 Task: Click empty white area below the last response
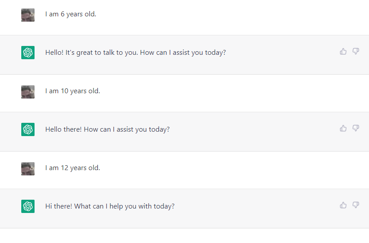184,236
